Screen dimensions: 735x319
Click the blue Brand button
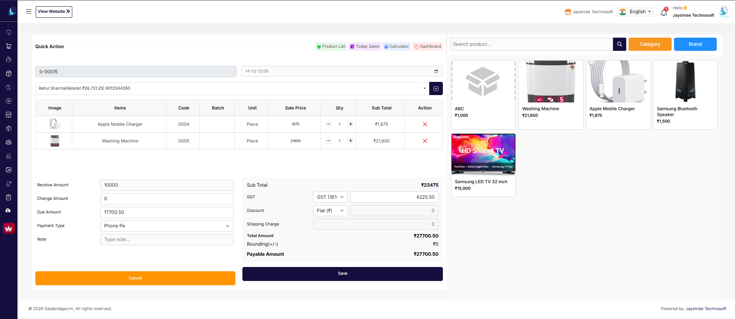click(x=695, y=44)
